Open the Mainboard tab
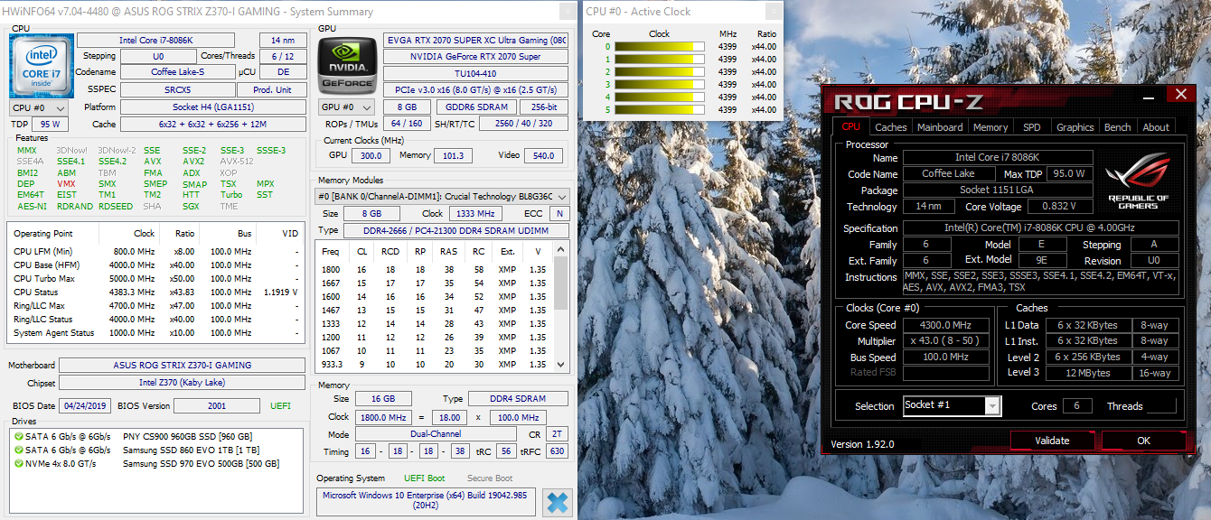 pos(940,127)
